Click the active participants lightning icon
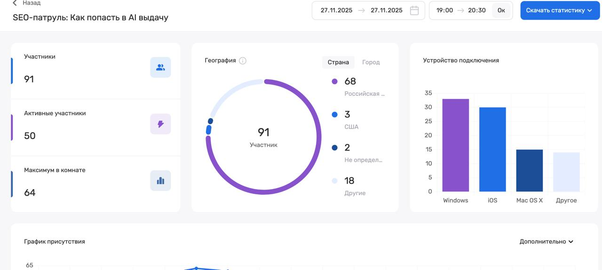Viewport: 602px width, 270px height. (x=160, y=124)
